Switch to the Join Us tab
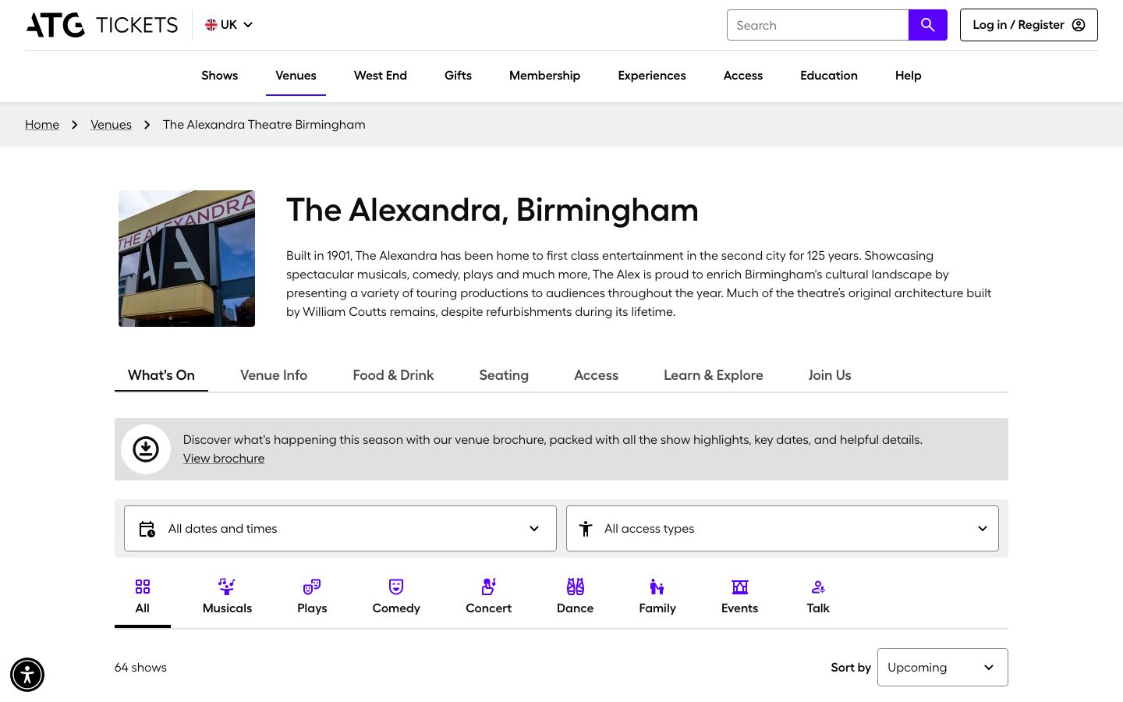Image resolution: width=1123 pixels, height=702 pixels. (830, 375)
